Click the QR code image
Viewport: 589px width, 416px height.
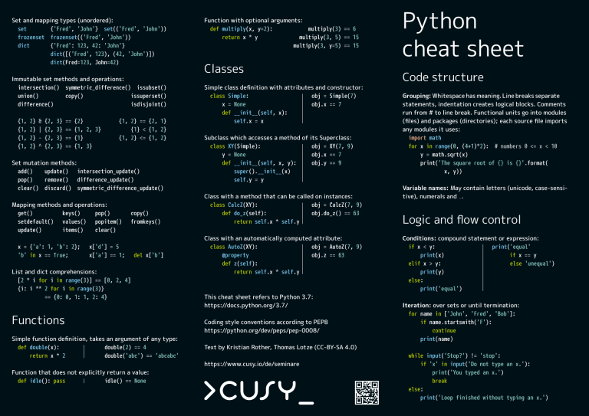coord(367,392)
